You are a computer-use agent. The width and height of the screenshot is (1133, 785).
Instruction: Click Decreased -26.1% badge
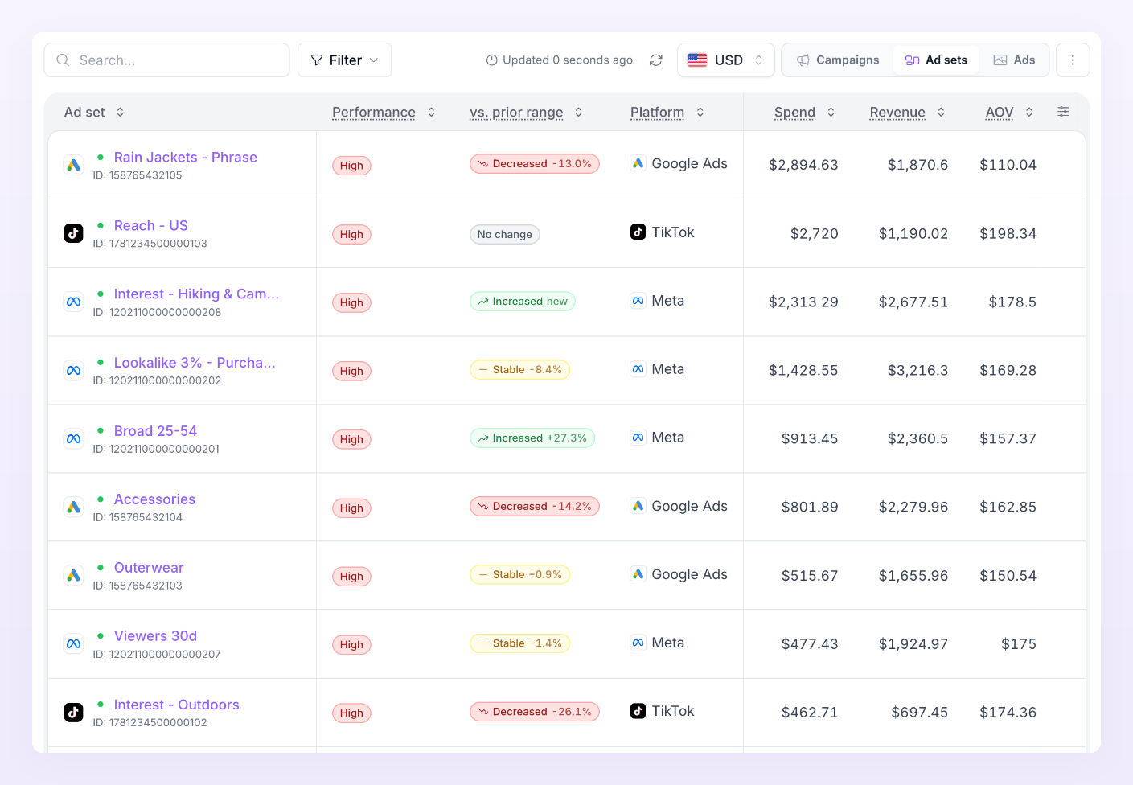coord(535,712)
